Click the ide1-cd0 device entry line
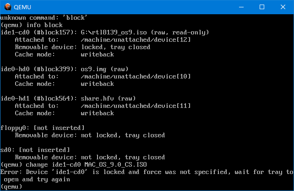The width and height of the screenshot is (294, 191). 104,32
